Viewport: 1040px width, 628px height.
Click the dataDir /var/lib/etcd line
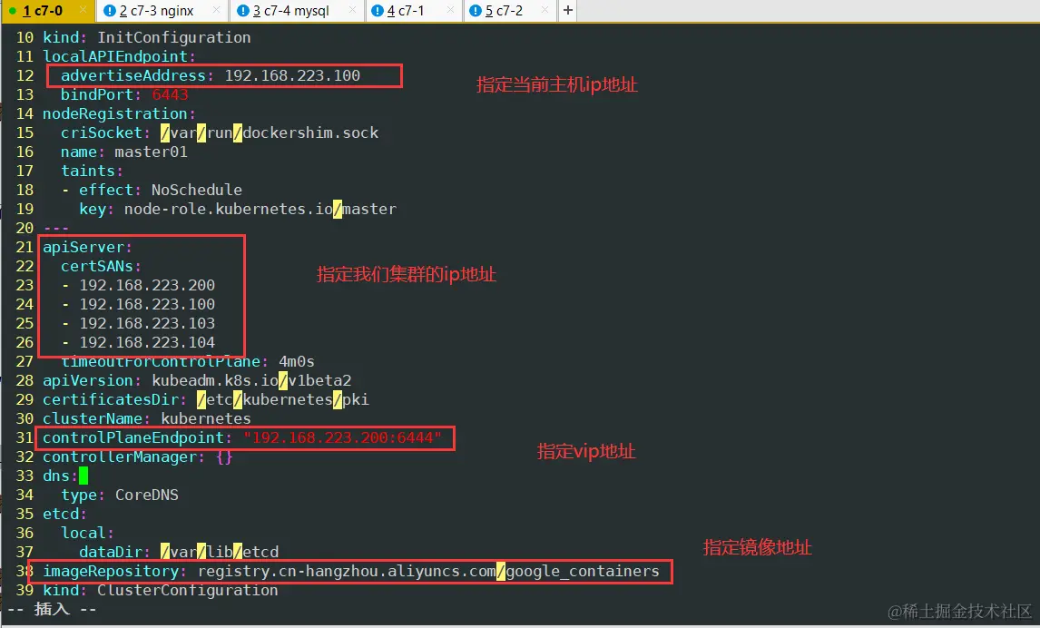pos(179,553)
